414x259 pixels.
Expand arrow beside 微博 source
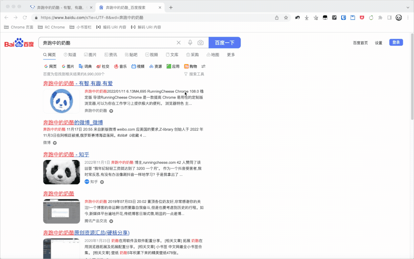click(x=54, y=143)
